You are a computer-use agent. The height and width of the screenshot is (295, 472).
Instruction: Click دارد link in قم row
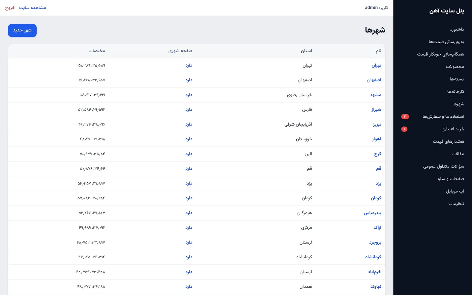pyautogui.click(x=189, y=169)
